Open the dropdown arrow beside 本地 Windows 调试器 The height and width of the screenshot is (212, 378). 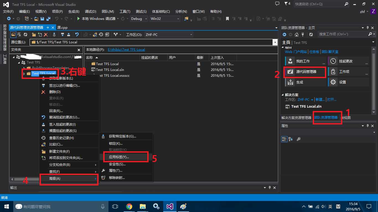[x=118, y=19]
